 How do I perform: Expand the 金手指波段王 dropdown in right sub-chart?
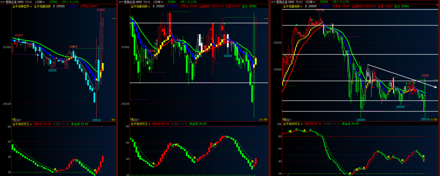(293, 123)
